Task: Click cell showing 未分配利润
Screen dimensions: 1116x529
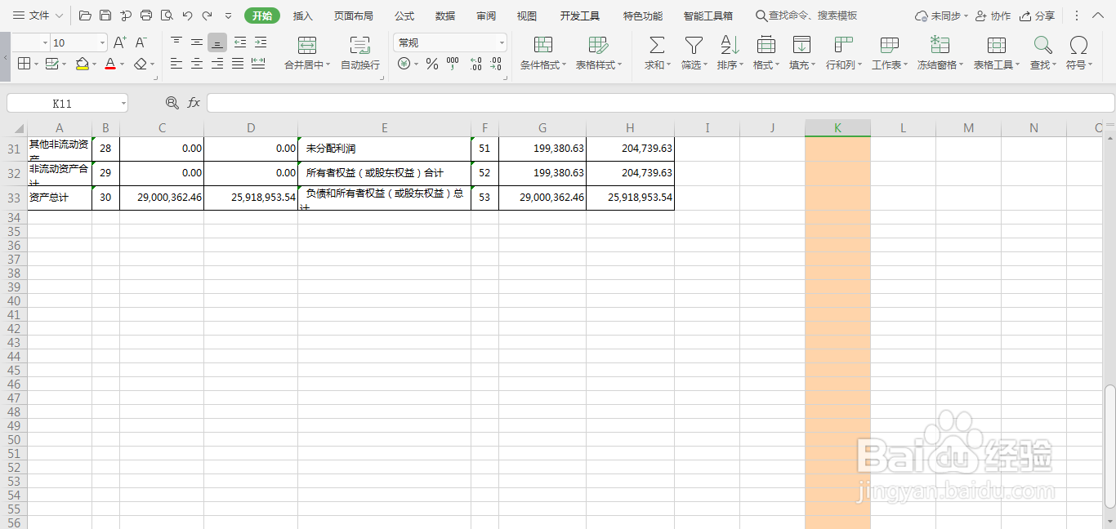Action: [x=384, y=149]
